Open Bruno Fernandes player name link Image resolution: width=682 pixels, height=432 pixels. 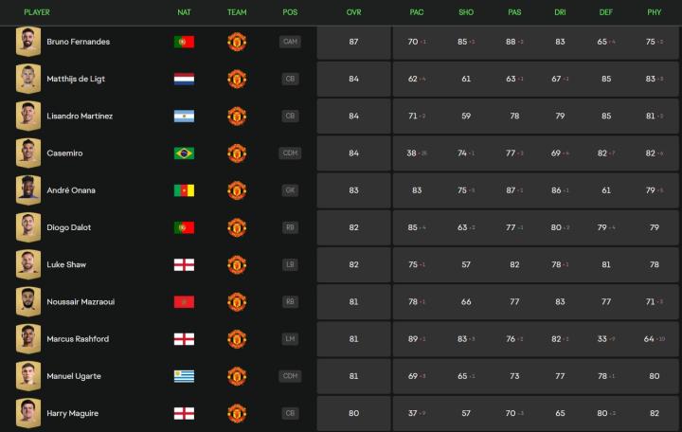click(78, 42)
